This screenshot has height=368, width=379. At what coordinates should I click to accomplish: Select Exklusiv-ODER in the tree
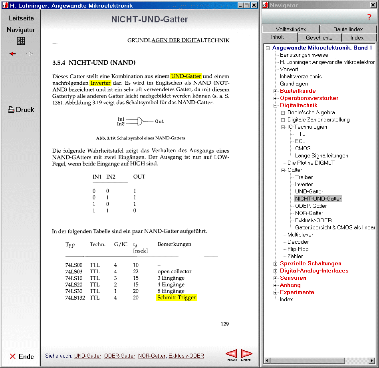(313, 220)
